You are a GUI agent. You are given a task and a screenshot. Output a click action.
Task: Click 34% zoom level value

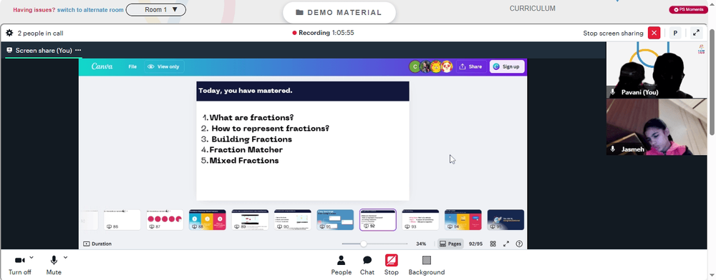click(421, 244)
